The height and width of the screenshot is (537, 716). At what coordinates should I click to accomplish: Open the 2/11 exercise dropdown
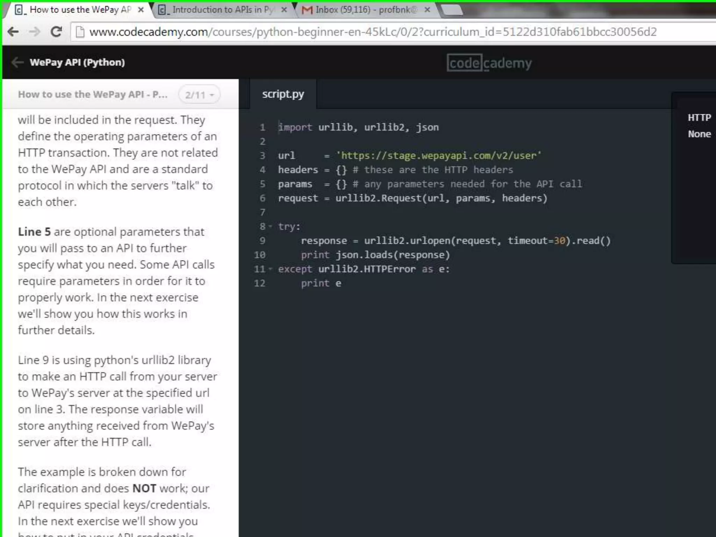tap(199, 95)
